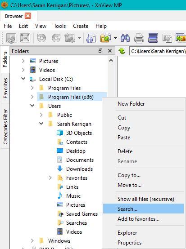Switch to the Categories Filter side tab
186x249 pixels.
[x=5, y=126]
